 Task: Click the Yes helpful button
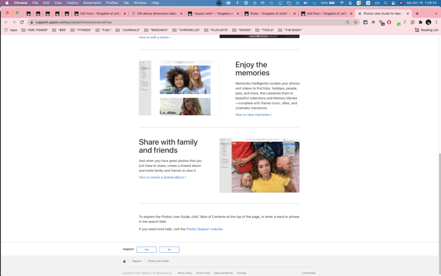[x=146, y=250]
